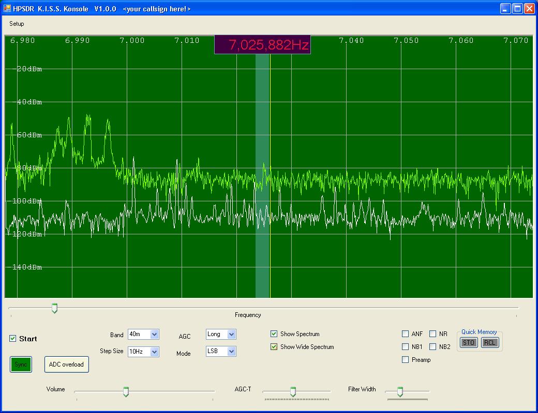Expand the Mode dropdown showing LSB
The width and height of the screenshot is (538, 413).
tap(231, 352)
